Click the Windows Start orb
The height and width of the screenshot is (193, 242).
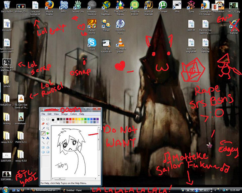(6, 190)
